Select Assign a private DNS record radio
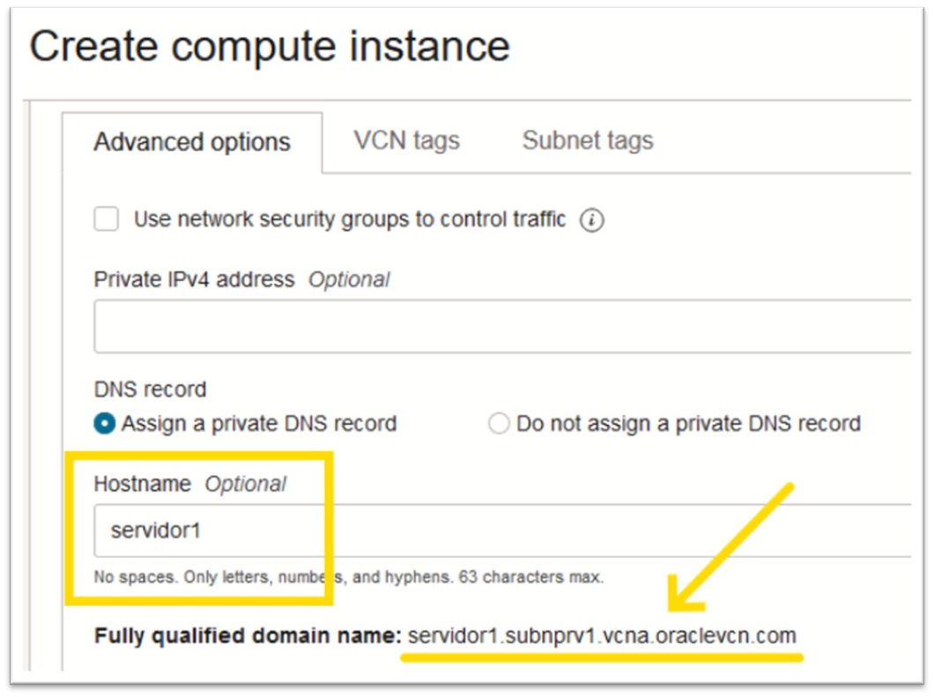This screenshot has height=697, width=934. pyautogui.click(x=105, y=424)
